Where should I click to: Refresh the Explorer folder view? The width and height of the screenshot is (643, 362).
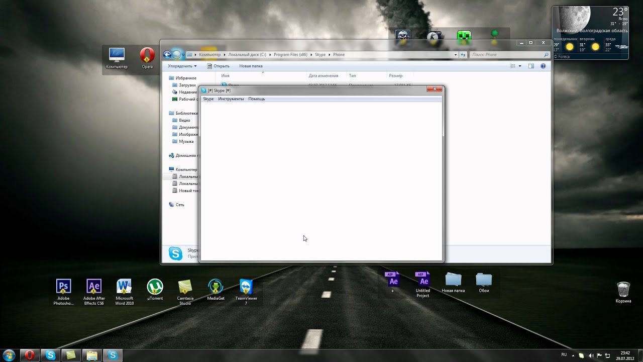pyautogui.click(x=463, y=54)
